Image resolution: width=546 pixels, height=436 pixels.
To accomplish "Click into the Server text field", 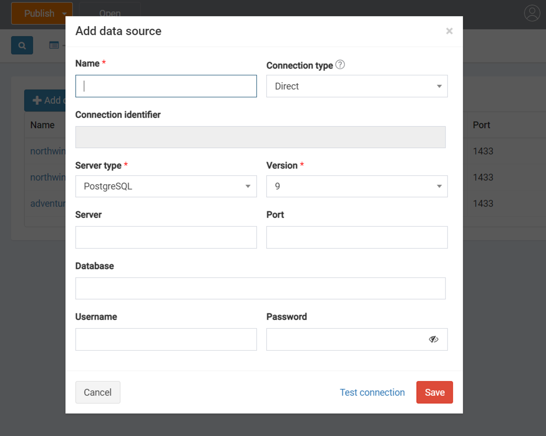I will tap(166, 237).
